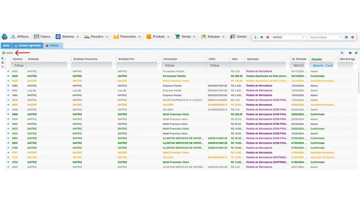This screenshot has width=360, height=202.
Task: Click the globe application logo
Action: click(x=4, y=36)
